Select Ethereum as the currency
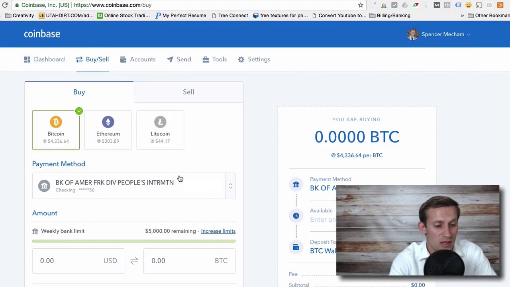This screenshot has height=287, width=510. click(x=108, y=130)
